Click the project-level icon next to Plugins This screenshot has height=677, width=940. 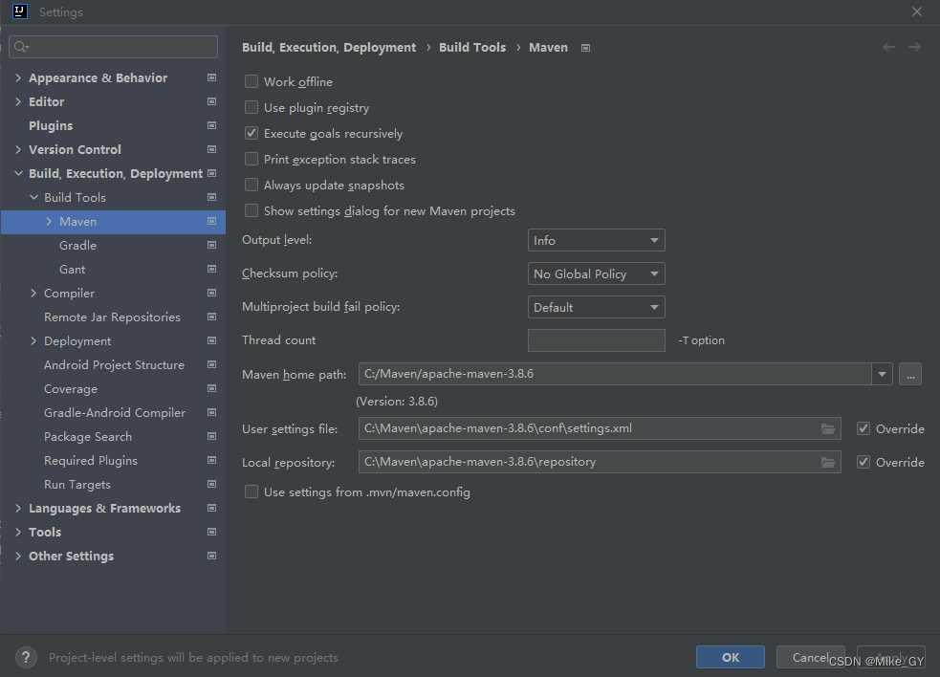pos(211,126)
